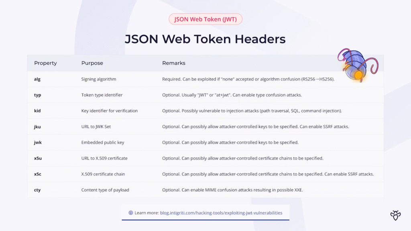Select the Remarks column header
The width and height of the screenshot is (411, 231).
174,63
